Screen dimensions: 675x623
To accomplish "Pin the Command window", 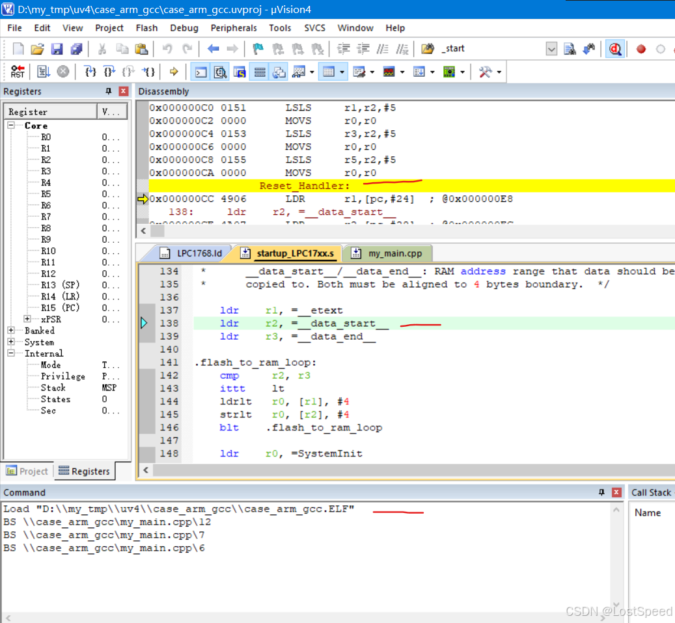I will (601, 492).
